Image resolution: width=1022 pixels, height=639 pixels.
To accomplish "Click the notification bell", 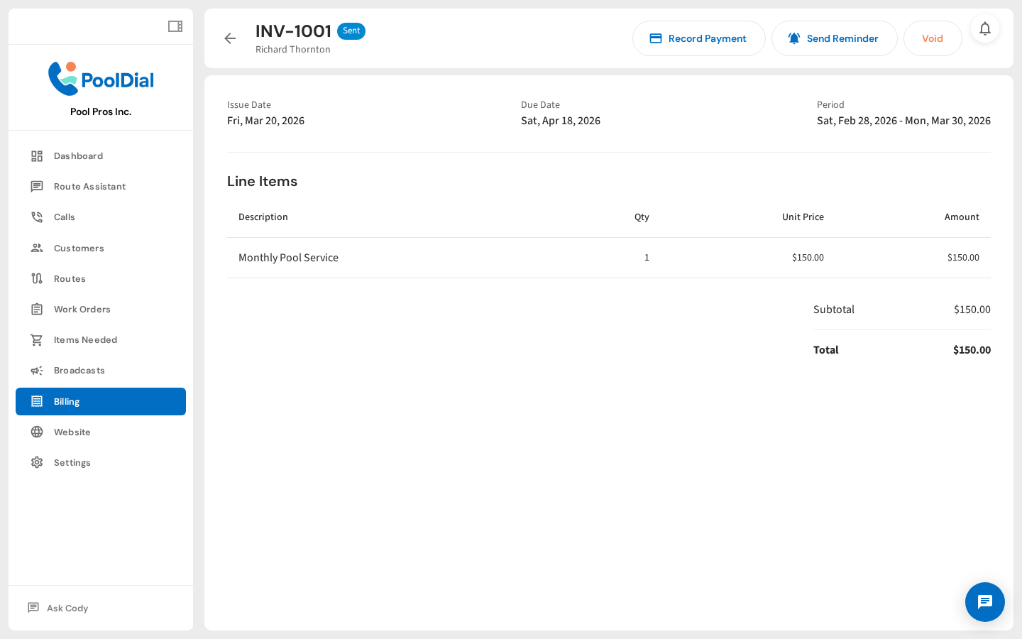I will point(985,29).
